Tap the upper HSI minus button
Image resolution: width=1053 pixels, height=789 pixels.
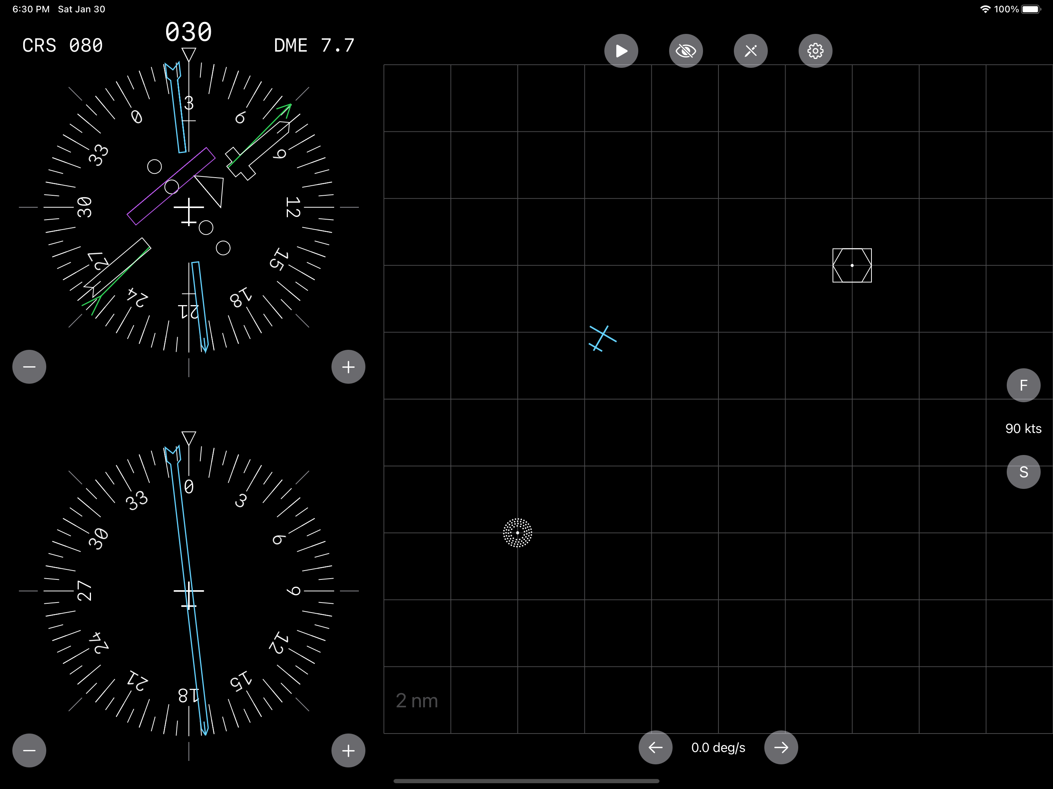pyautogui.click(x=29, y=366)
